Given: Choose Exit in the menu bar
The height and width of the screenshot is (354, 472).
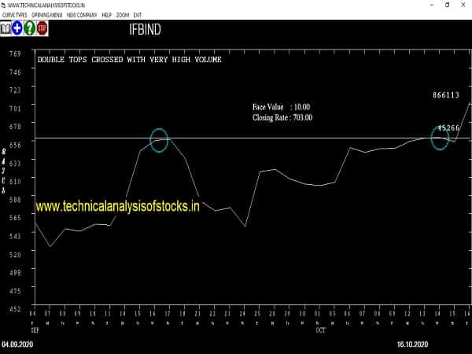Looking at the screenshot, I should pos(138,15).
